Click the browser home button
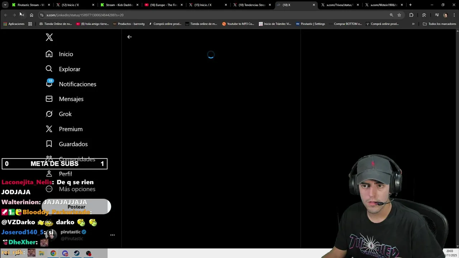Viewport: 459px width, 258px height. click(x=32, y=15)
